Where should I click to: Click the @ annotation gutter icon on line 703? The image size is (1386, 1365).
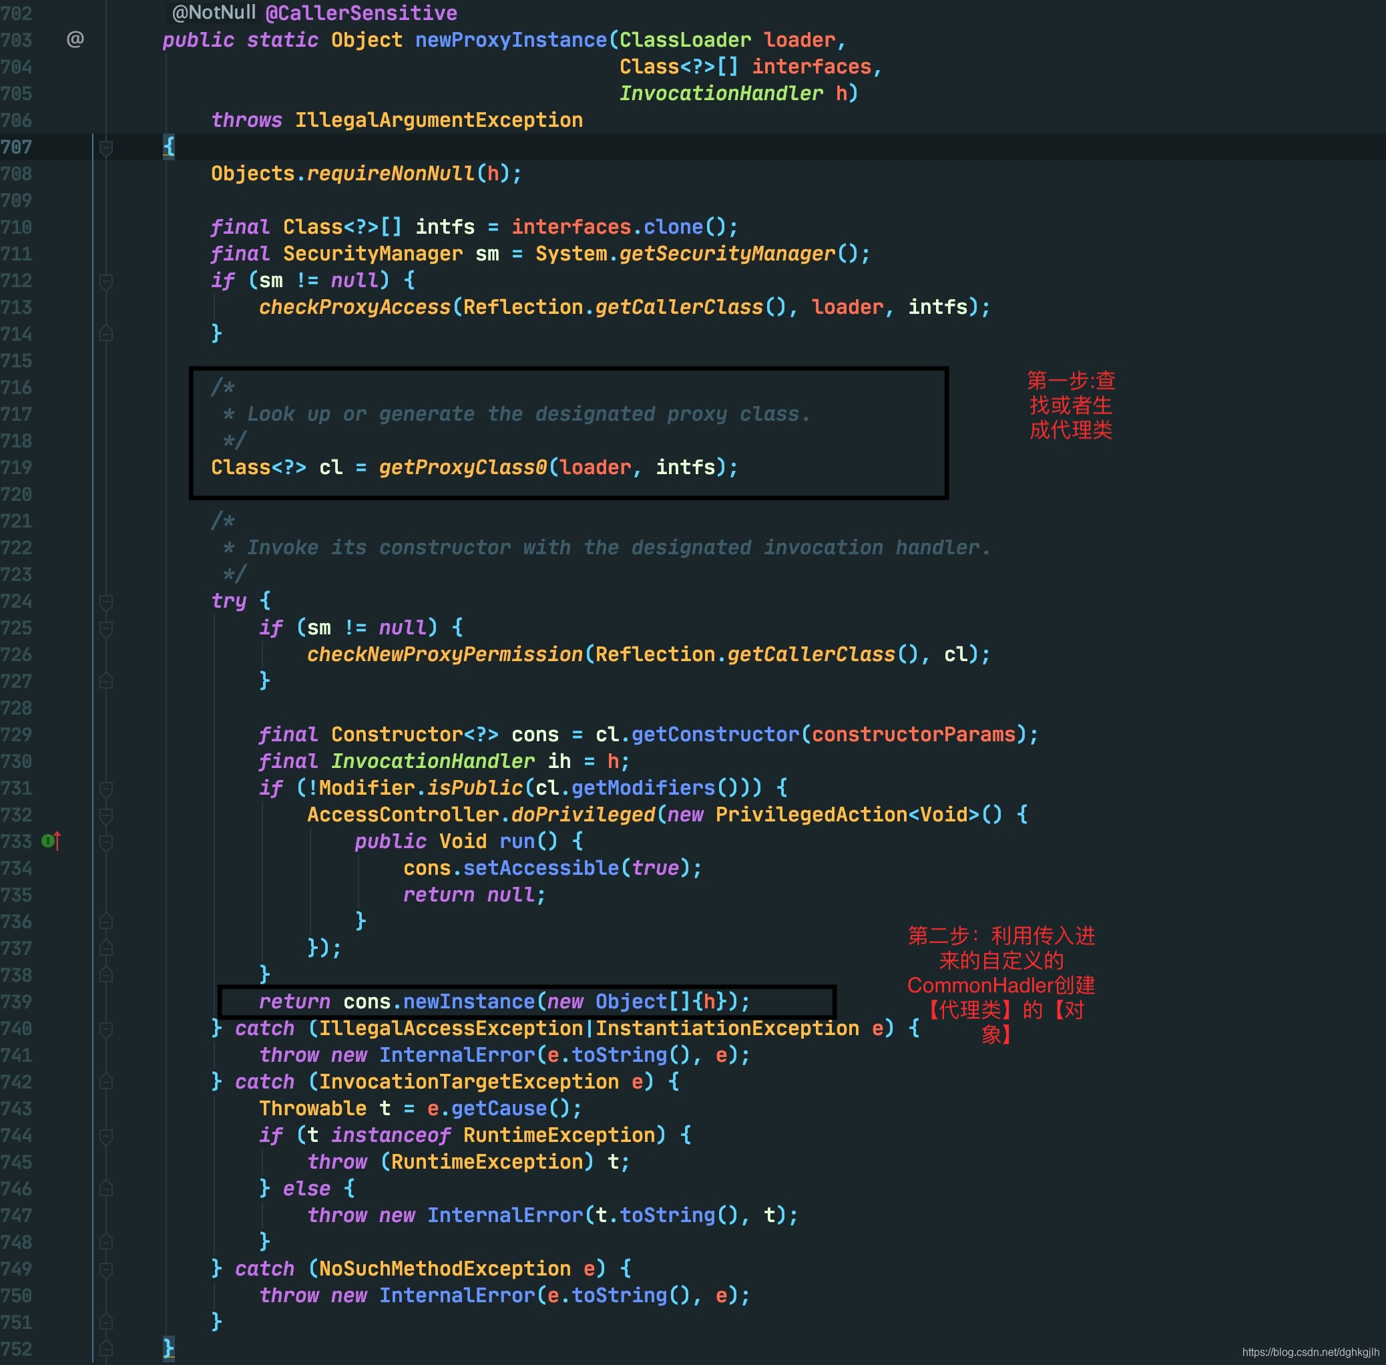(x=75, y=39)
